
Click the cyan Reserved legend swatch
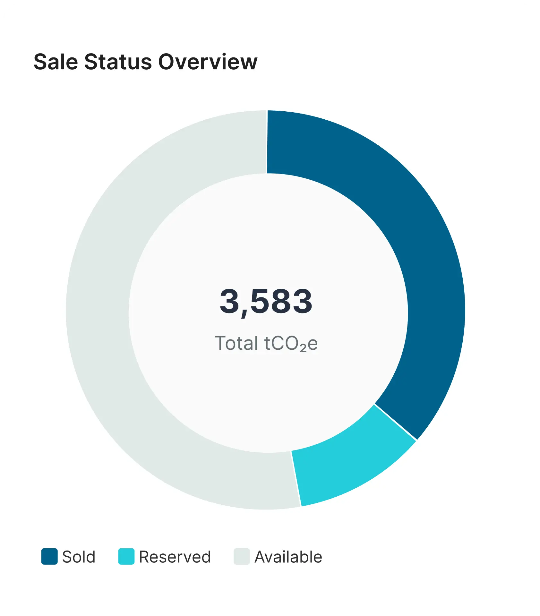pyautogui.click(x=126, y=556)
